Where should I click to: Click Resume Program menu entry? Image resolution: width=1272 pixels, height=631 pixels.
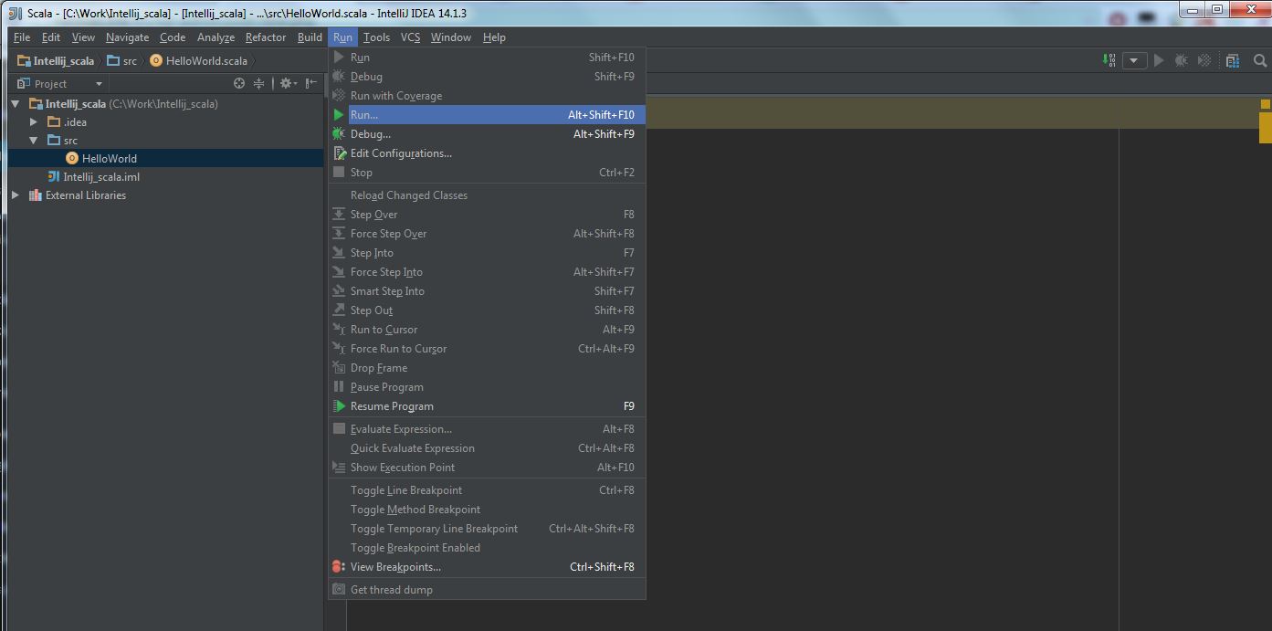tap(487, 406)
